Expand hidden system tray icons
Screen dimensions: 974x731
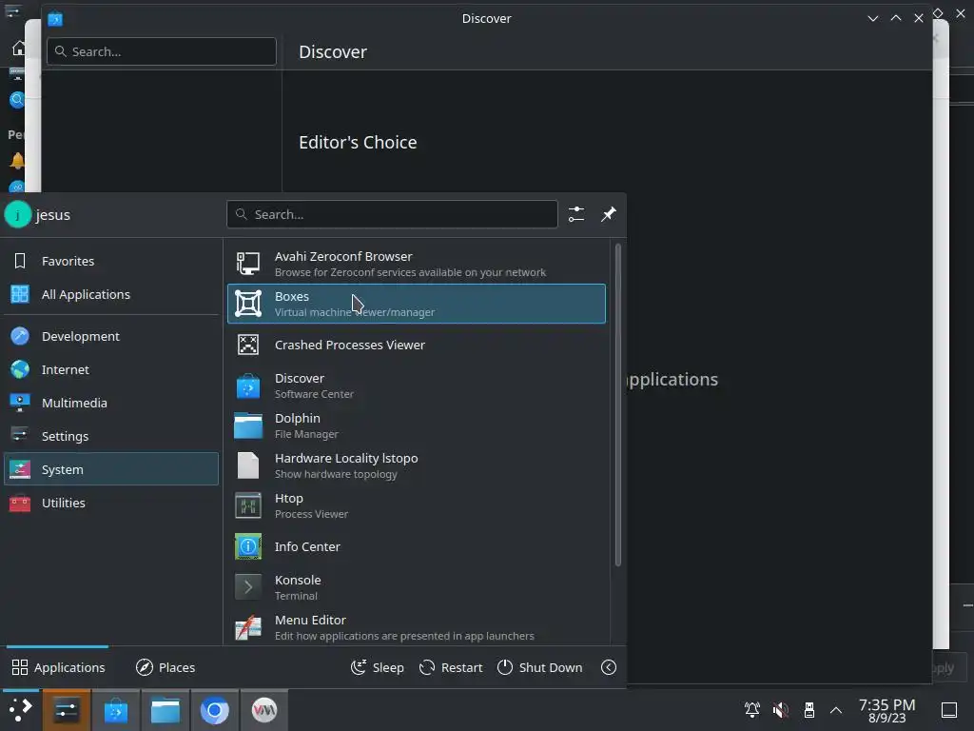[x=836, y=710]
